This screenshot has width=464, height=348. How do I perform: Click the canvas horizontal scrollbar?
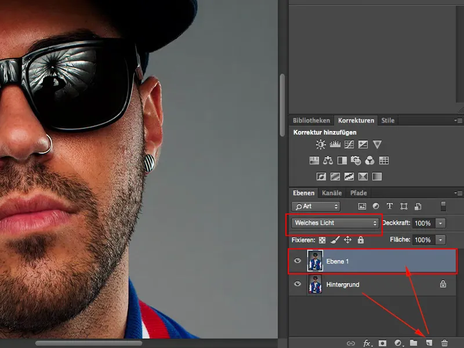click(89, 343)
